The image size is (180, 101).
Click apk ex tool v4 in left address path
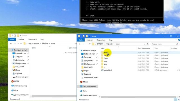(x=34, y=43)
